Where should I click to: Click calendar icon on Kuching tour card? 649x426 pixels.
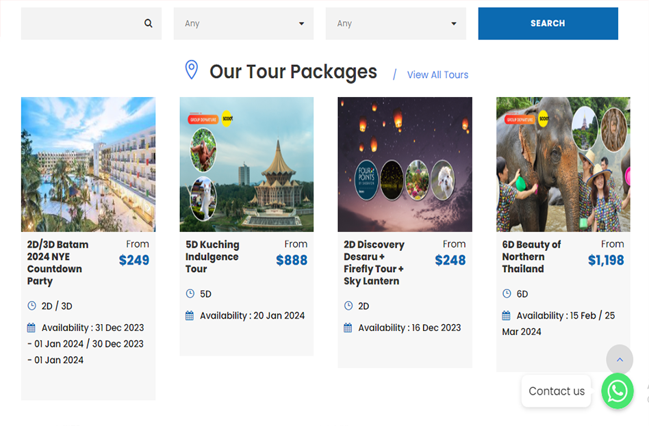point(190,316)
